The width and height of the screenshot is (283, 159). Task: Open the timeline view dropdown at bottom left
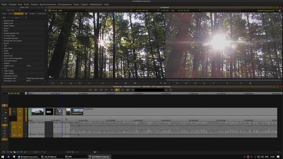38,152
